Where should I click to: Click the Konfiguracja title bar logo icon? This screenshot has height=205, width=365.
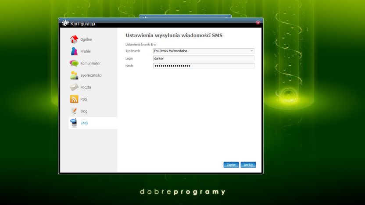tap(65, 23)
